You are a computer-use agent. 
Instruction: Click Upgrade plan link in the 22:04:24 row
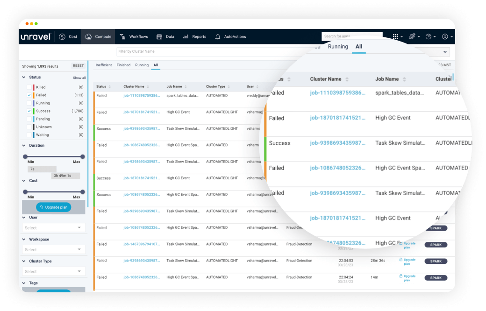coord(407,278)
